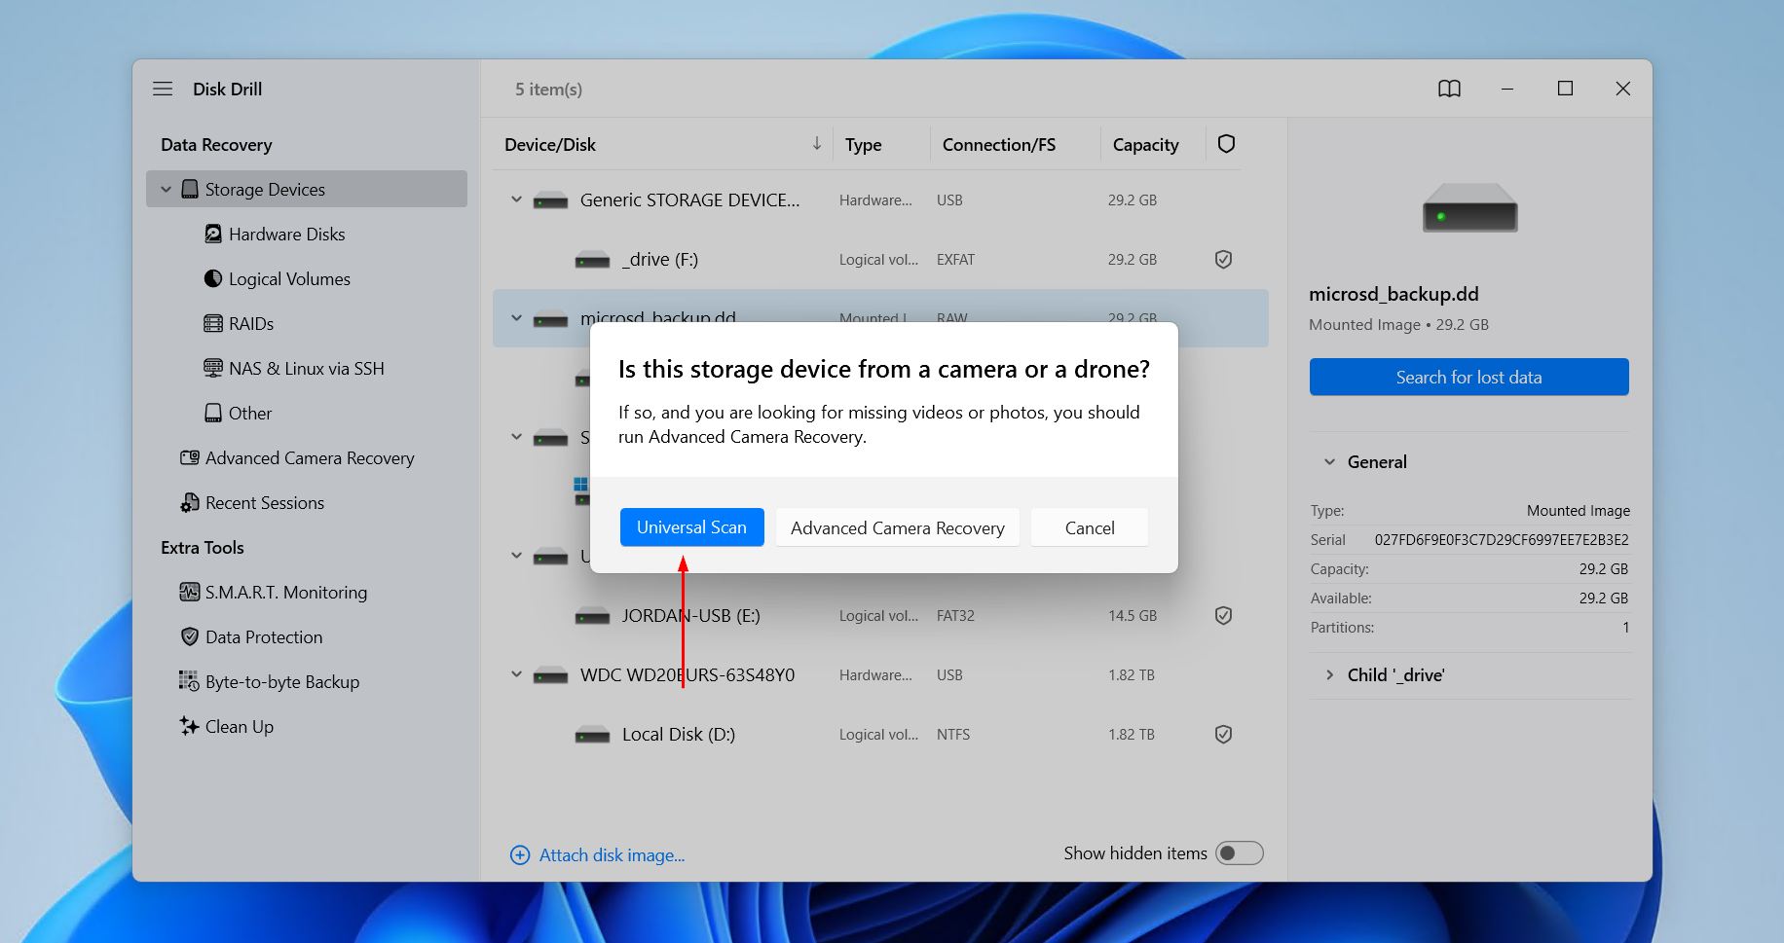This screenshot has width=1784, height=943.
Task: Open Byte-to-byte Backup tool
Action: click(281, 682)
